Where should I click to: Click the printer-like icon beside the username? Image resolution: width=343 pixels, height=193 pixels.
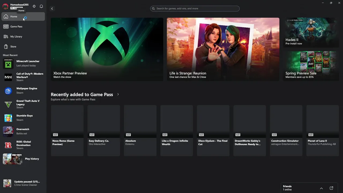point(34,6)
